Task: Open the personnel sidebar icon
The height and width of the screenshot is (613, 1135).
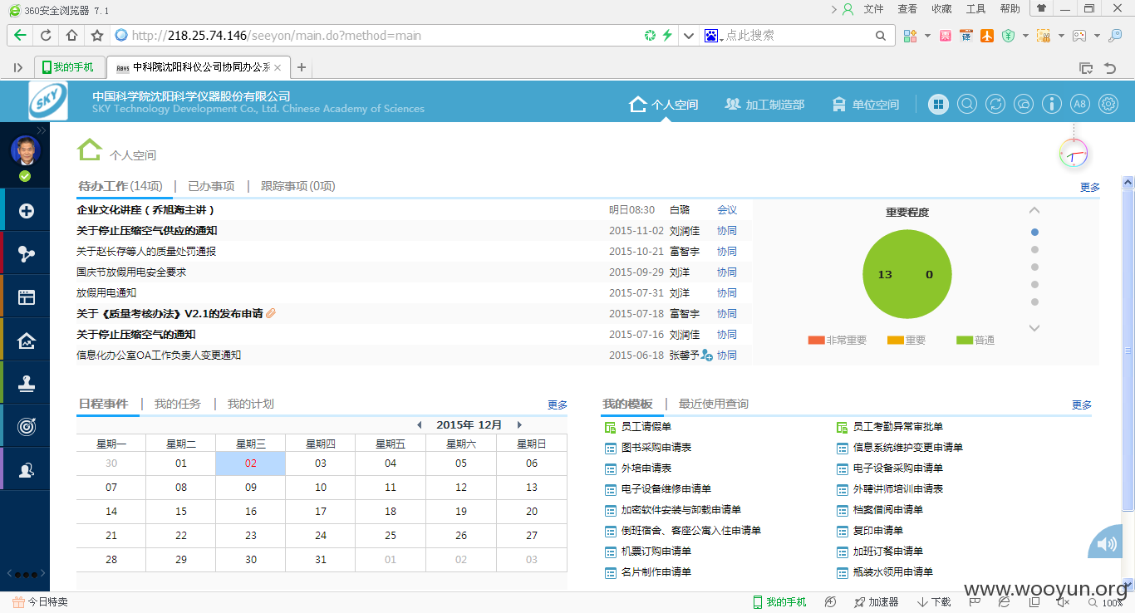Action: (27, 470)
